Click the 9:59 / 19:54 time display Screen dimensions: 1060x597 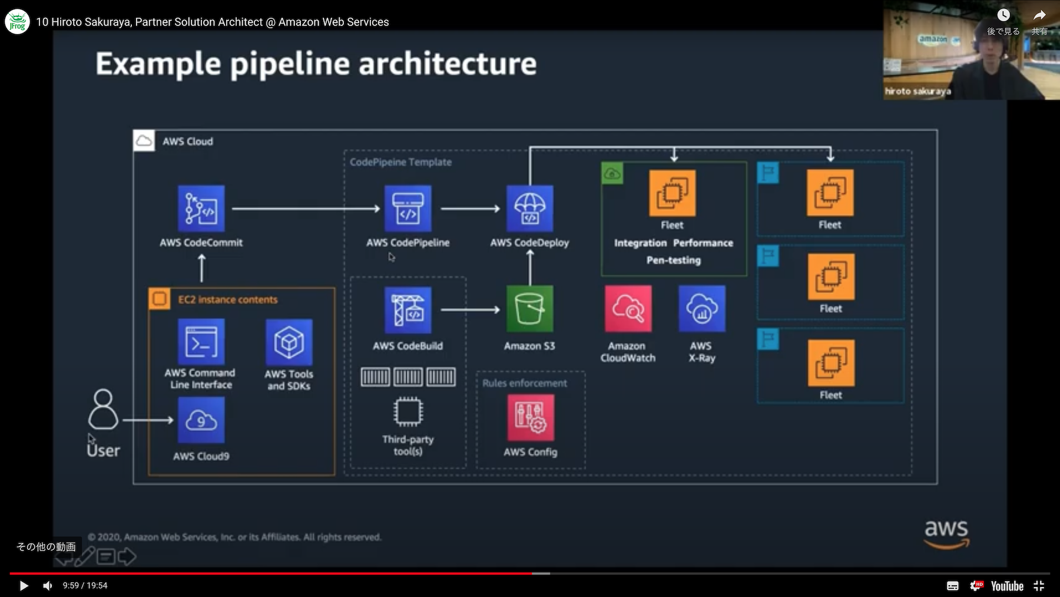(85, 586)
